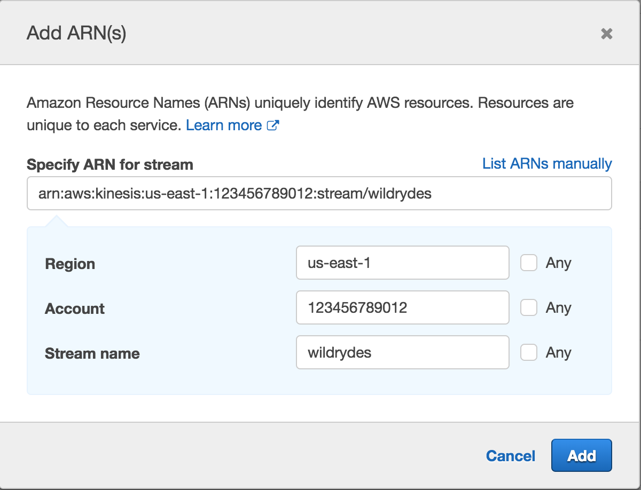Screen dimensions: 641x490
Task: Focus the Specify ARN for stream field
Action: [319, 193]
